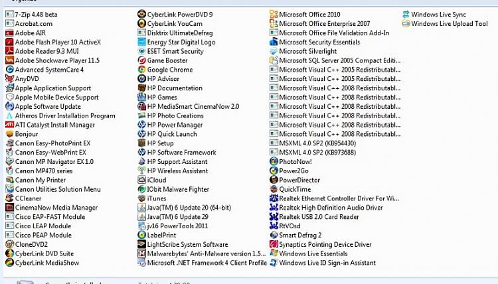Select Canon MP Navigator EX 1.0
Image resolution: width=498 pixels, height=284 pixels.
coord(50,161)
